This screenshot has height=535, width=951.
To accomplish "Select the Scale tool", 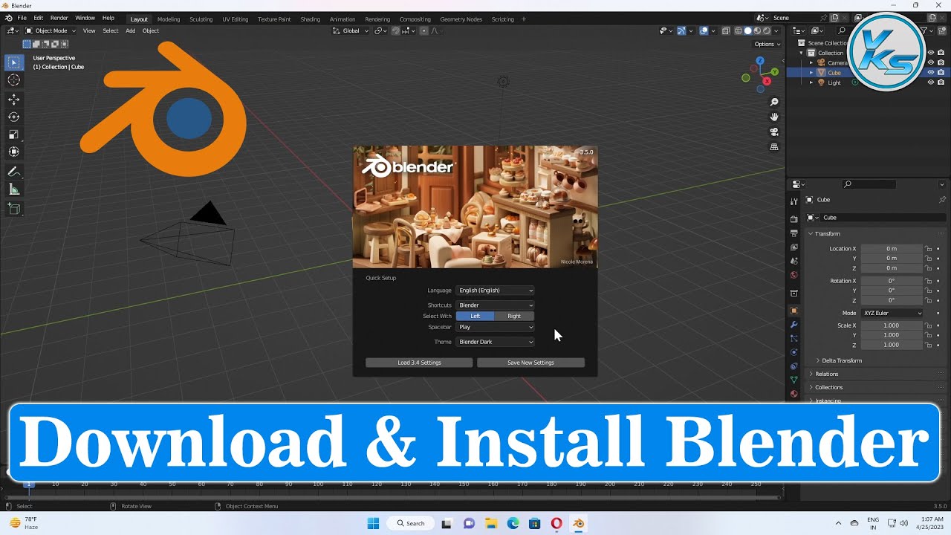I will click(13, 134).
